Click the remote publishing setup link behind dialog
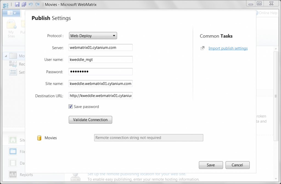 click(137, 174)
